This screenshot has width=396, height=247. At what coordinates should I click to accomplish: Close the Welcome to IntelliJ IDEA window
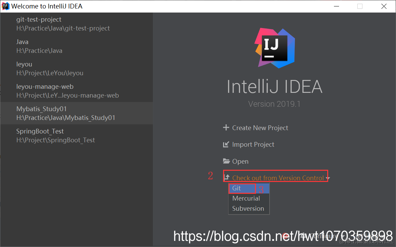pyautogui.click(x=384, y=6)
